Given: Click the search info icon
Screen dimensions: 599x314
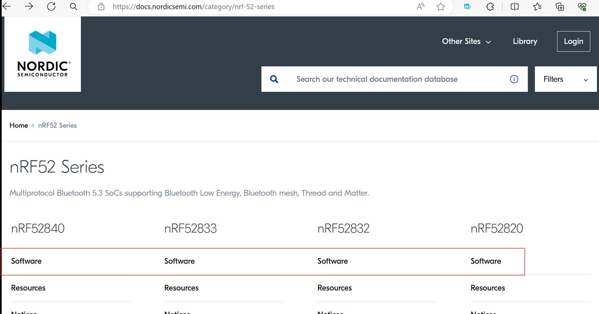Looking at the screenshot, I should (514, 79).
